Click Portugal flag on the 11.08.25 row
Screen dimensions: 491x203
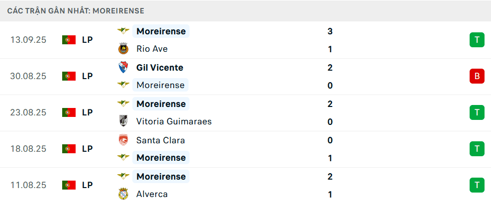tap(69, 185)
